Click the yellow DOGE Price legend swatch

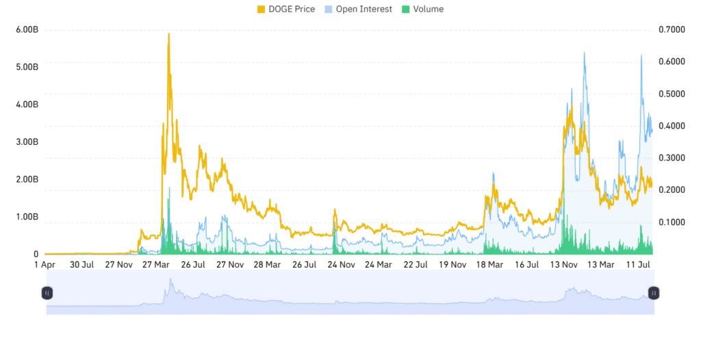[261, 9]
